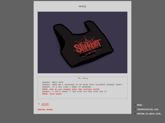Select the line about the SLIPKNOT BINDER *NOW*?
The width and height of the screenshot is (165, 123).
82,85
